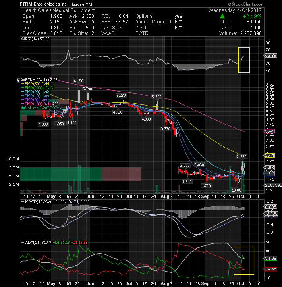Click the 6.450 price high label
282x287 pixels.
coord(79,81)
